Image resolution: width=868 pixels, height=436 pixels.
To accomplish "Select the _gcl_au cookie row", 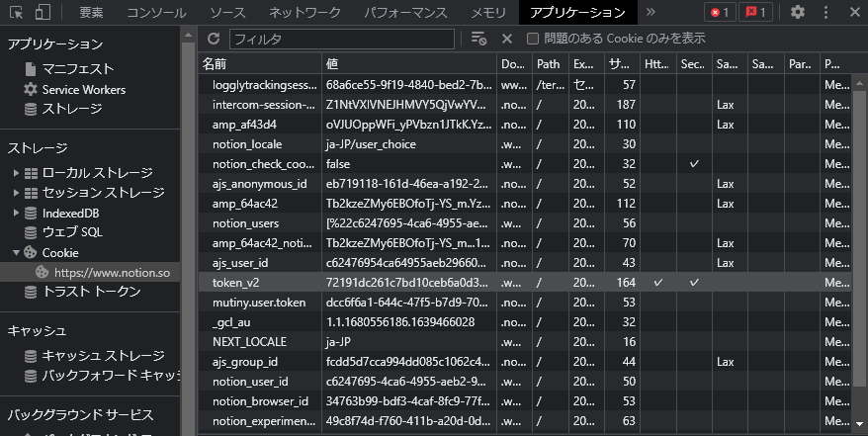I will click(524, 322).
